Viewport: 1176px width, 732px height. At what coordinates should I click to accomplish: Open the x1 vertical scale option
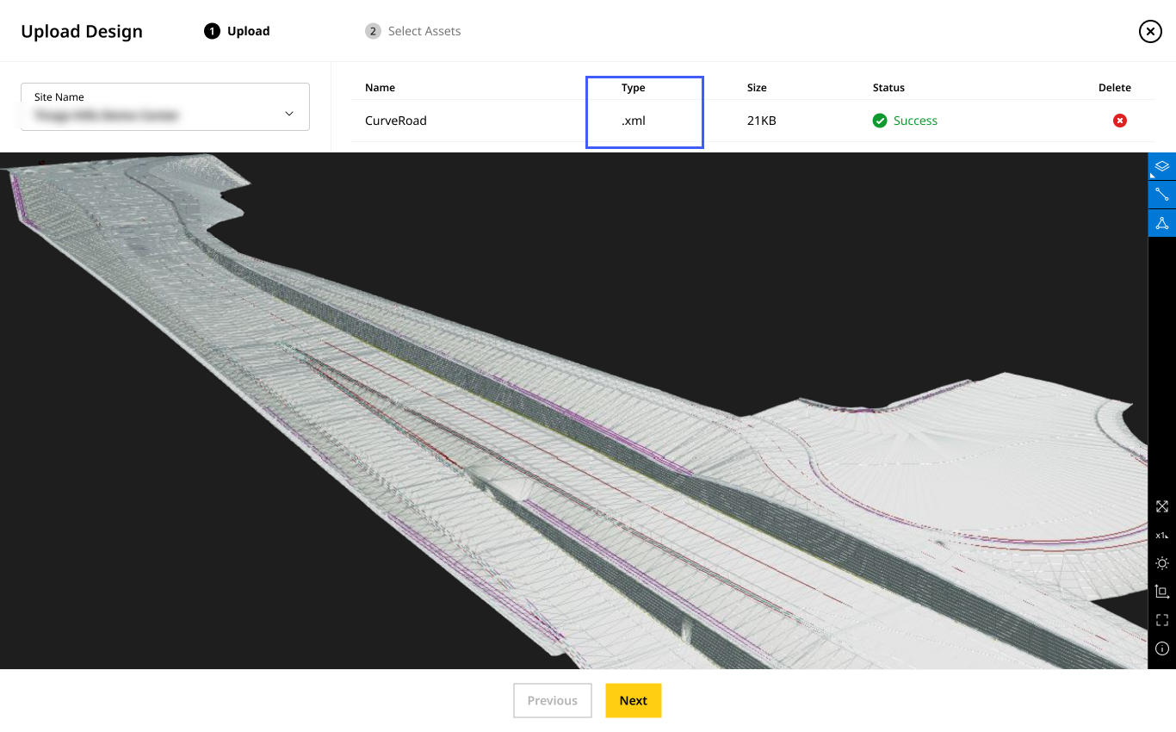coord(1161,536)
